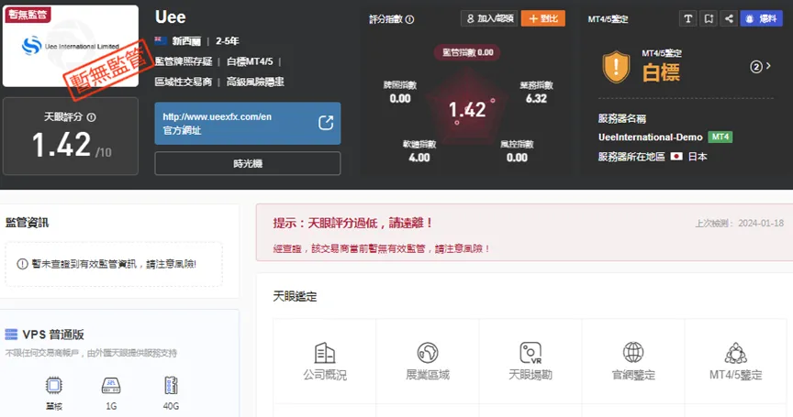This screenshot has width=793, height=417.
Task: Click the 監管牌照存疑 tag
Action: [x=183, y=61]
